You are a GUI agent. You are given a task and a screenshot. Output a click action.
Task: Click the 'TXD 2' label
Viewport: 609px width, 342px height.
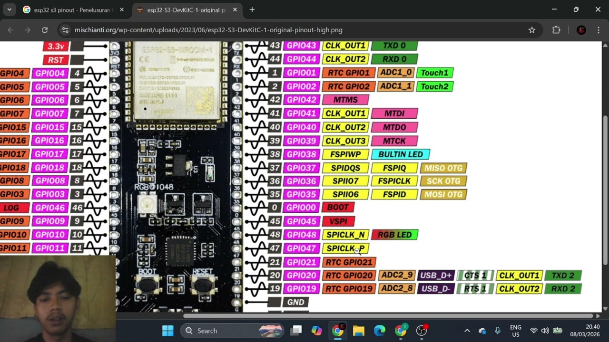pyautogui.click(x=563, y=275)
